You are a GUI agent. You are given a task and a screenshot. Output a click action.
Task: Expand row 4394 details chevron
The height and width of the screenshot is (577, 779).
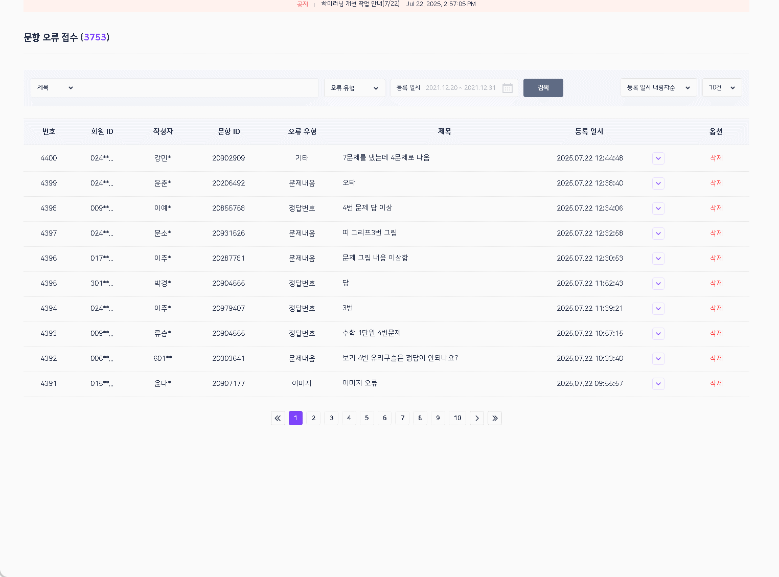[x=658, y=309]
